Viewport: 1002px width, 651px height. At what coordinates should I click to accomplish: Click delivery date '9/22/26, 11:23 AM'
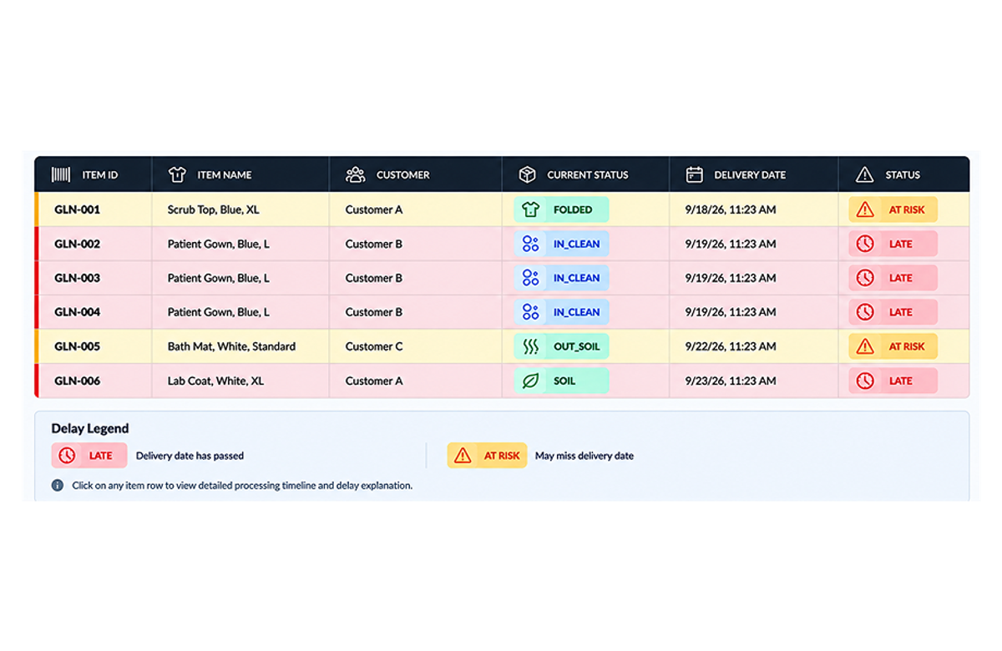pyautogui.click(x=731, y=346)
